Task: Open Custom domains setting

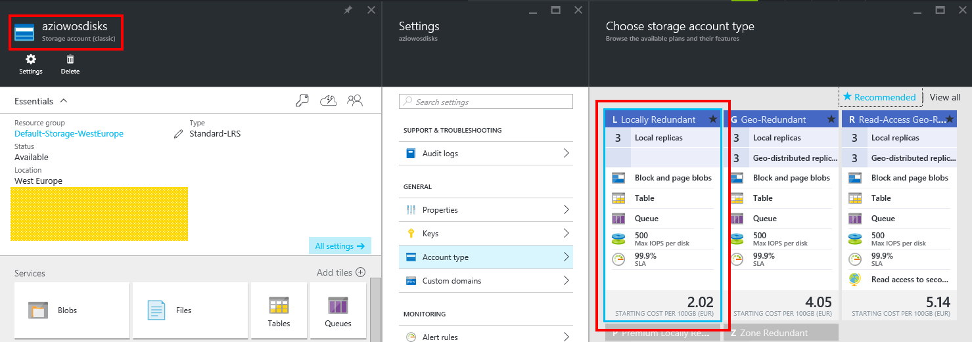Action: pyautogui.click(x=486, y=281)
